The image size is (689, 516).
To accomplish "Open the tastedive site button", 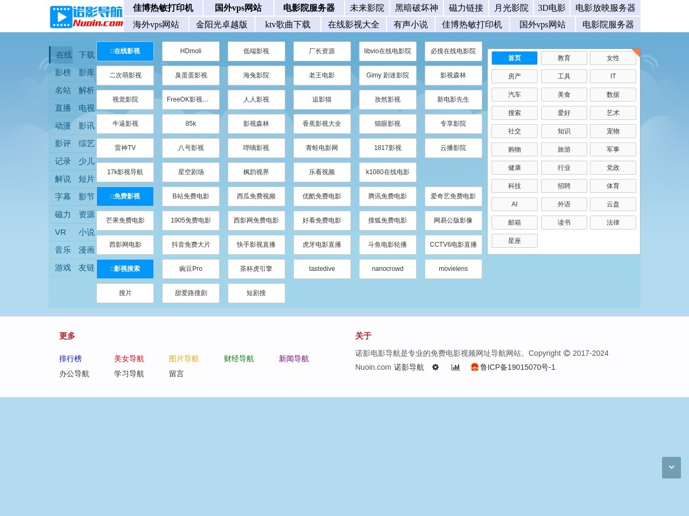I will [x=322, y=269].
